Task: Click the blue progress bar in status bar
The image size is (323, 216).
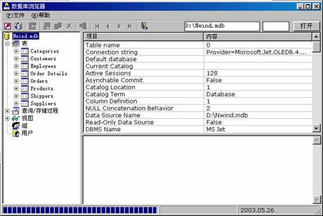Action: tap(80, 210)
